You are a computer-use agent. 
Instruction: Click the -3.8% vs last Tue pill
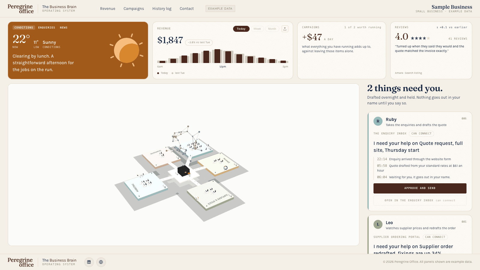[x=199, y=42]
